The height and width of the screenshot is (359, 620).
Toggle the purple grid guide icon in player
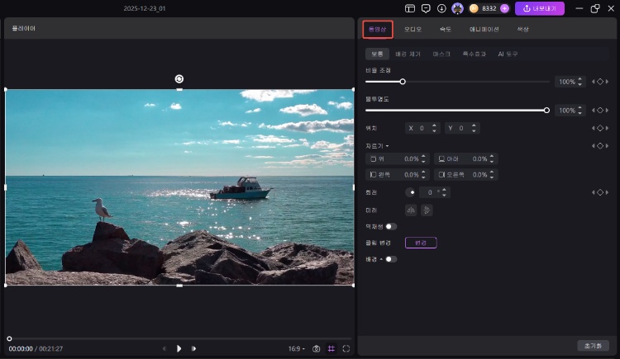point(331,349)
